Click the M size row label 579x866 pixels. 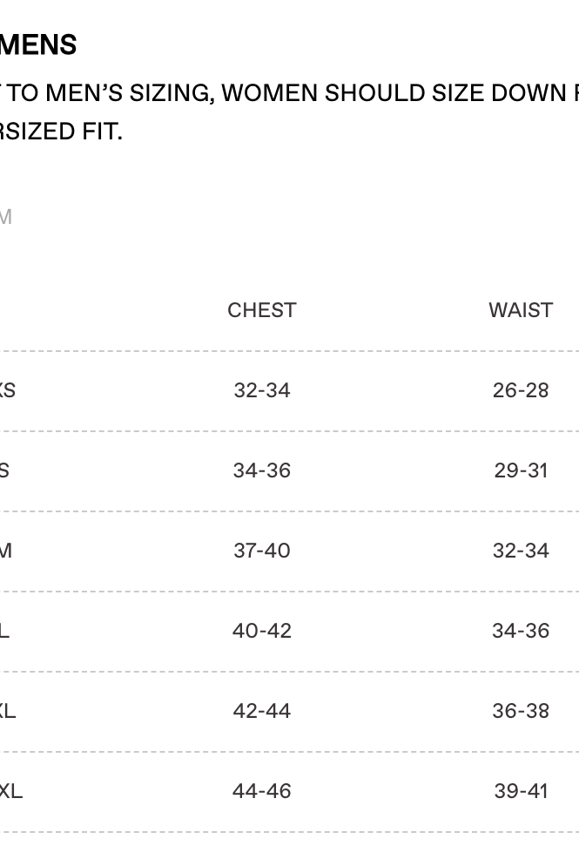pyautogui.click(x=5, y=551)
